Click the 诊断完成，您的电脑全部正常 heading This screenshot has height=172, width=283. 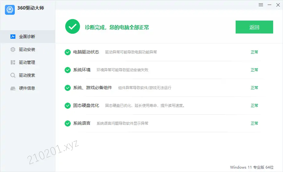pos(117,27)
